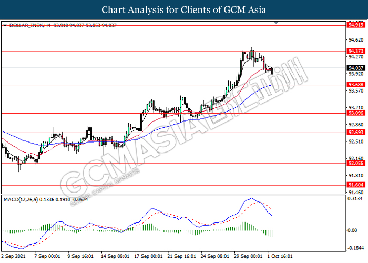This screenshot has height=263, width=368.
Task: Click the current price label 94.037
Action: pos(356,68)
